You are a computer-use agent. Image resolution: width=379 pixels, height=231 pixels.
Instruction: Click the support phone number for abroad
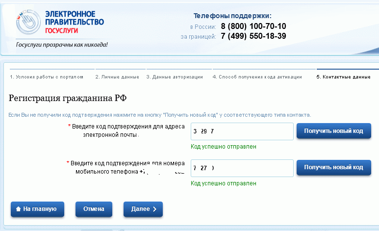click(x=253, y=36)
